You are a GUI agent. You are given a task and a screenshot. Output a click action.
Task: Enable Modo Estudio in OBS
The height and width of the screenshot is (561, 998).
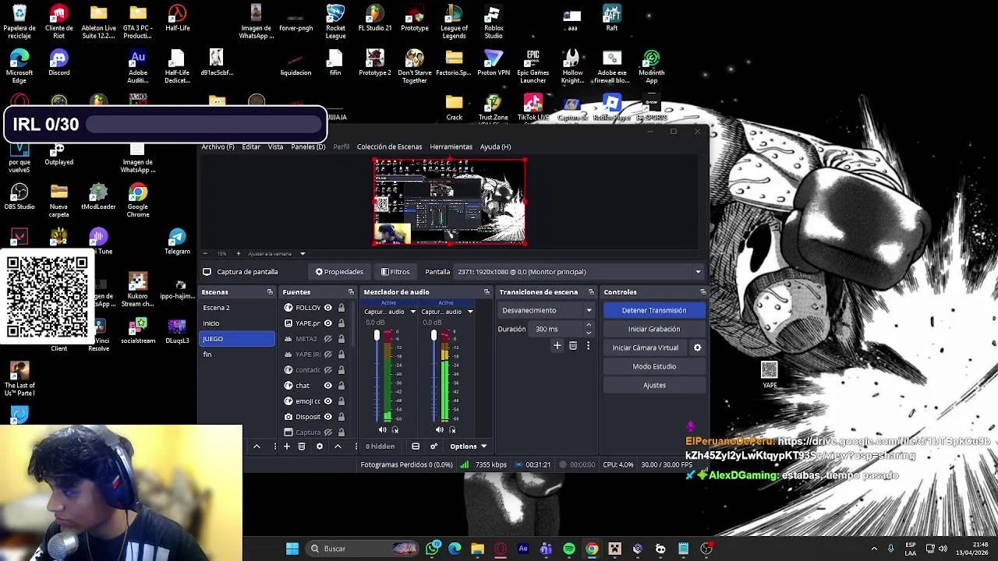(x=654, y=366)
